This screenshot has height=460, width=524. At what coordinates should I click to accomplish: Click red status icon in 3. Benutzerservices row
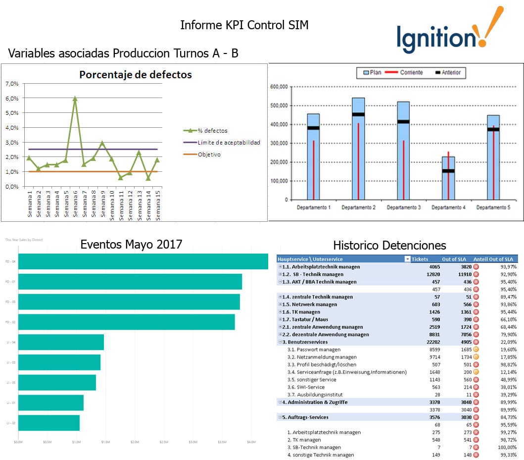coord(476,342)
